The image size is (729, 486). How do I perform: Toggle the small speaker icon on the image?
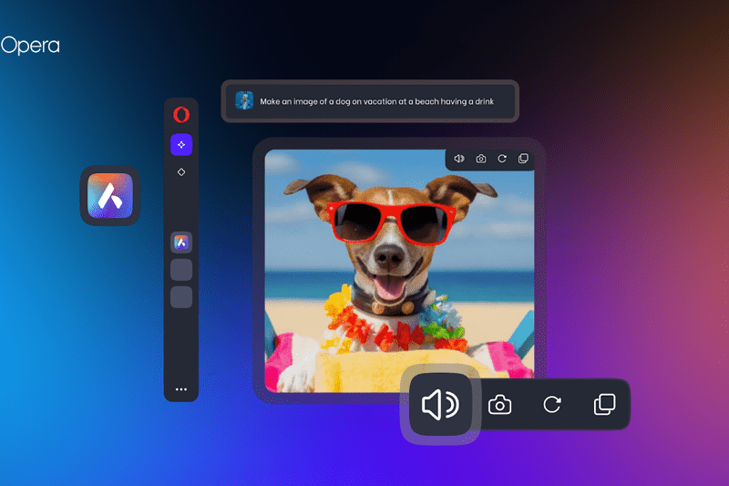(459, 159)
